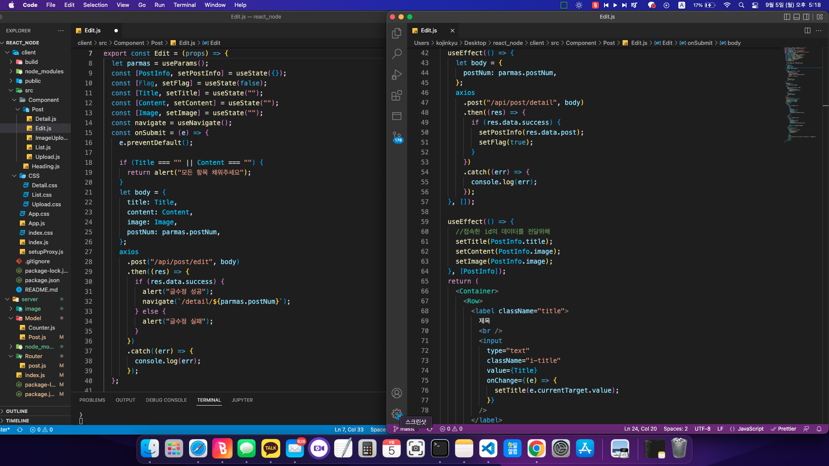Open Explorer More Actions ellipsis

[x=61, y=31]
